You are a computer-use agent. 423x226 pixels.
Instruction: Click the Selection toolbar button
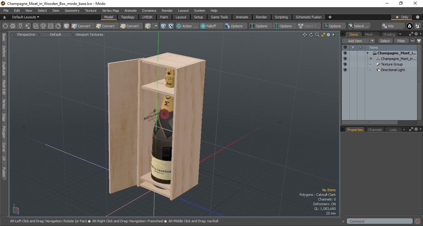tap(359, 26)
